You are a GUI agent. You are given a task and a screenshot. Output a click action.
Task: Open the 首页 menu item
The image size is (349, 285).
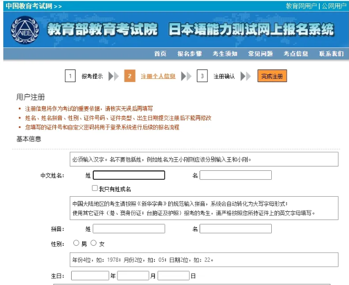160,53
